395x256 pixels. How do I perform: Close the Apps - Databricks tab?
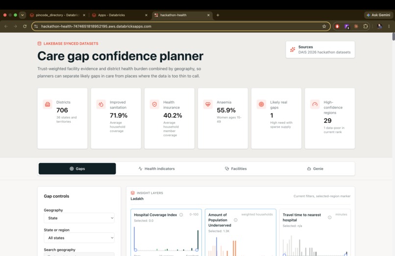[146, 15]
